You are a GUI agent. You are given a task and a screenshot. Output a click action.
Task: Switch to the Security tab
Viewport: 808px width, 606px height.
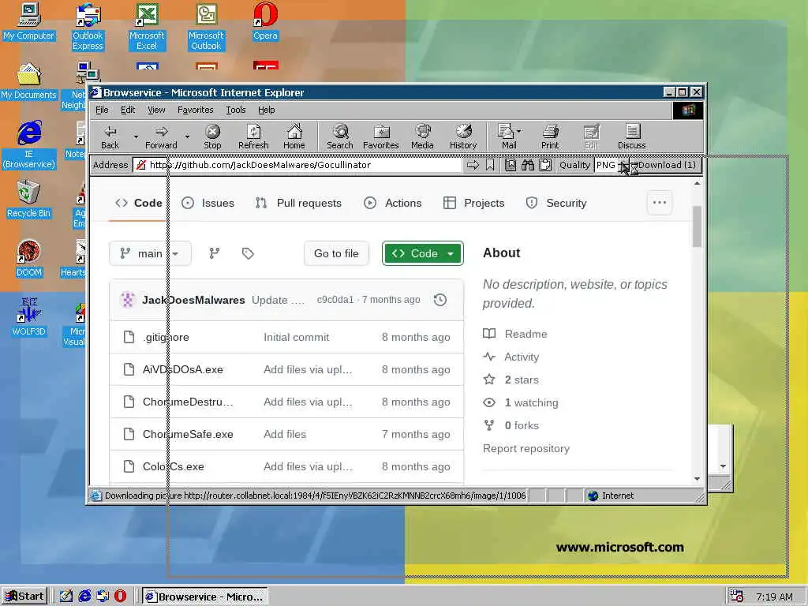(556, 203)
